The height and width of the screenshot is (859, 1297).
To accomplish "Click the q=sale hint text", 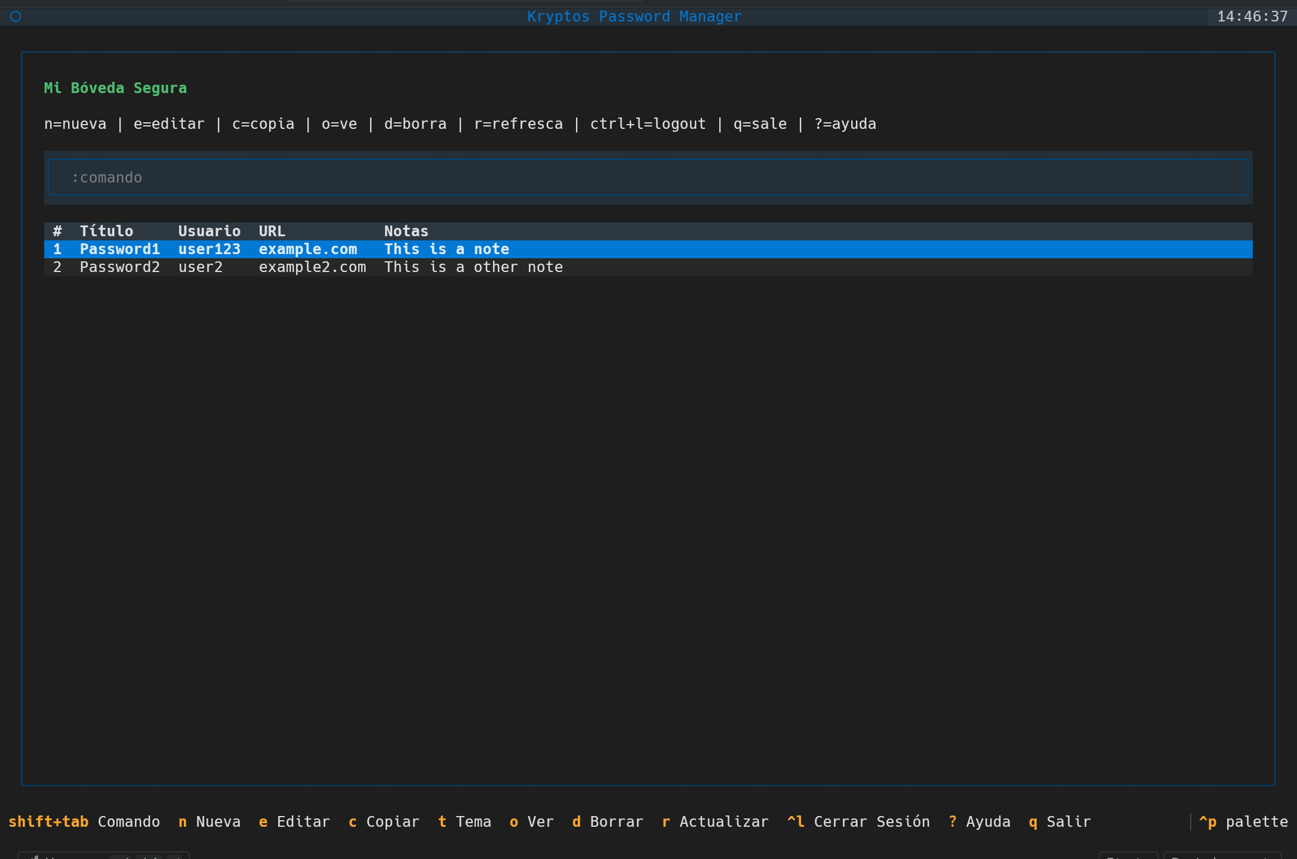I will pyautogui.click(x=760, y=124).
